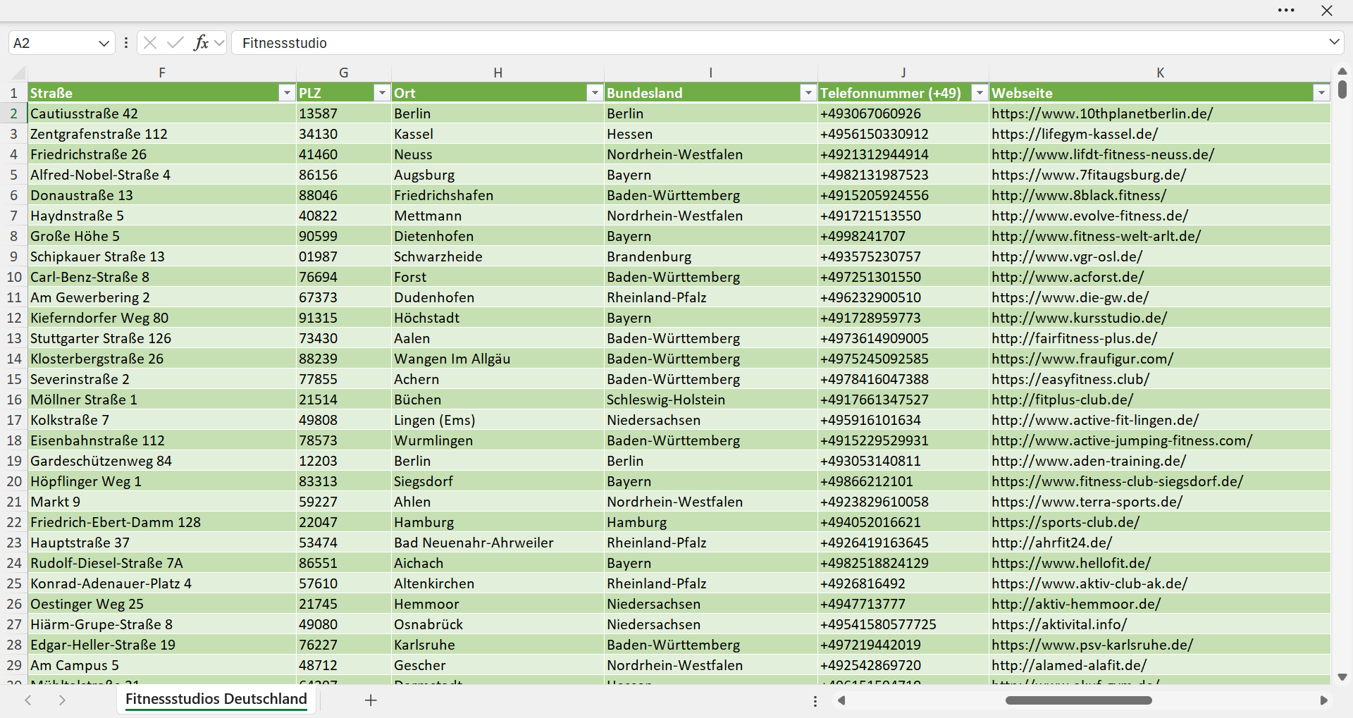Viewport: 1353px width, 718px height.
Task: Click the Name Box showing A2
Action: (x=52, y=43)
